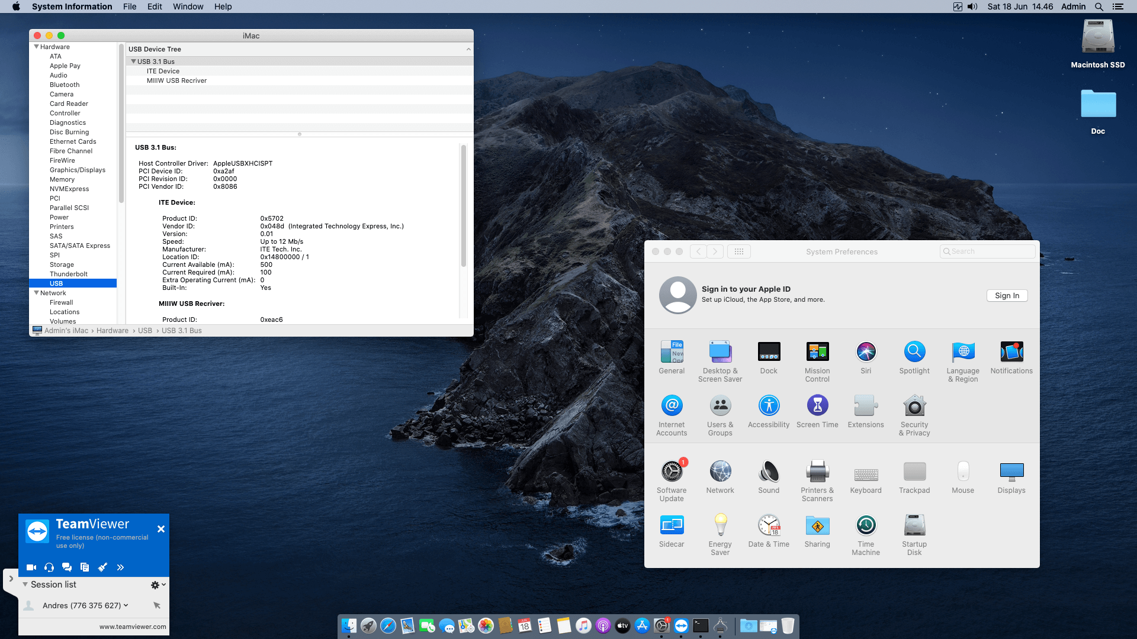Image resolution: width=1137 pixels, height=639 pixels.
Task: Open the TeamViewer chat panel
Action: pyautogui.click(x=67, y=567)
